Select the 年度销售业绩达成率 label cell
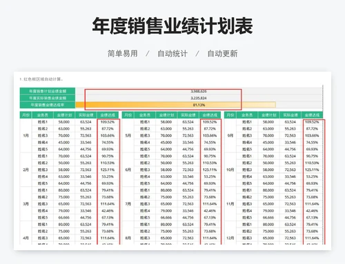345x264 pixels. (48, 105)
